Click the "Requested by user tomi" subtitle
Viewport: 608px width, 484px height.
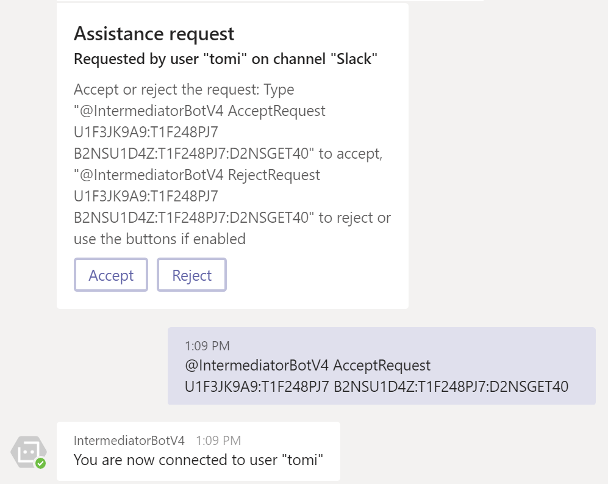(x=226, y=59)
